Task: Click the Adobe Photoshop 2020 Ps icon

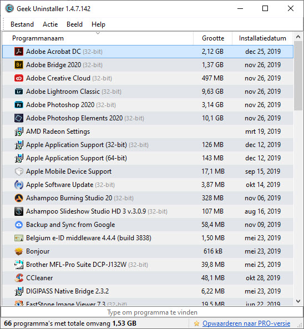Action: tap(19, 105)
